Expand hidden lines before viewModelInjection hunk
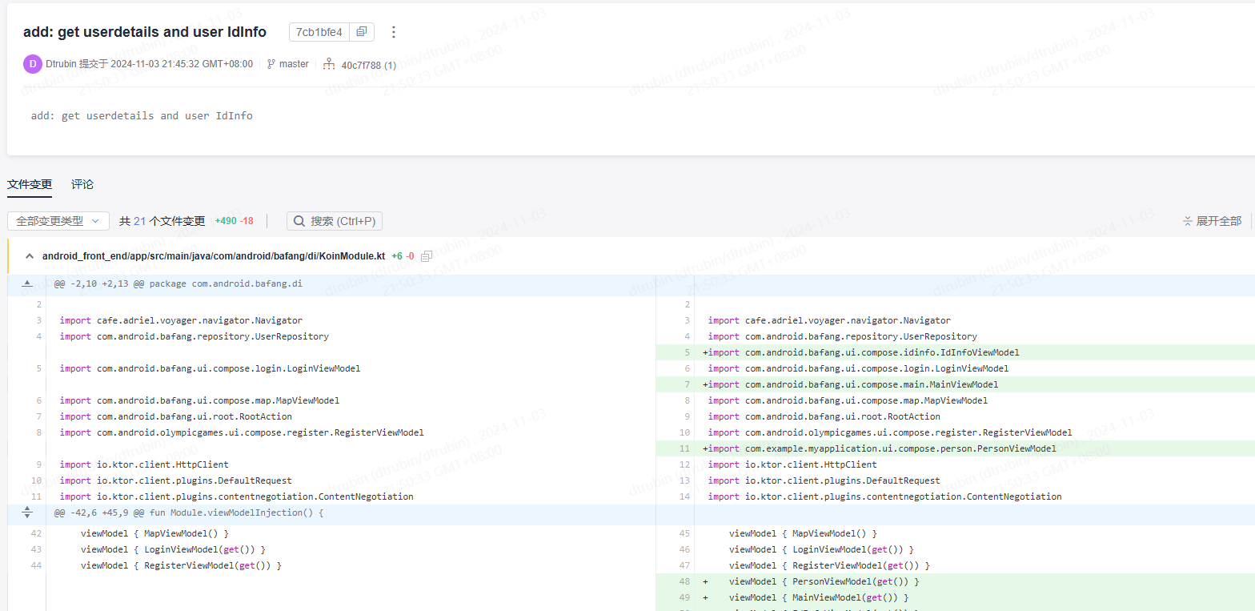The height and width of the screenshot is (611, 1255). coord(26,513)
